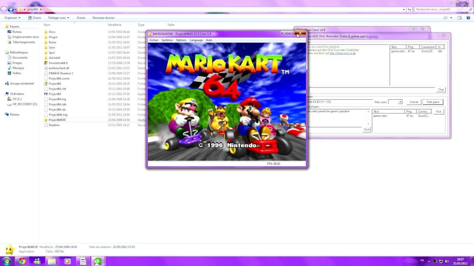Image resolution: width=474 pixels, height=266 pixels.
Task: Click the www.sfoc-rp.de link in Kaillera chat
Action: tap(343, 53)
